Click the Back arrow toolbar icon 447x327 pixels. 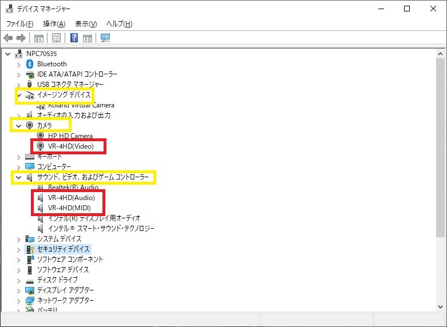coord(8,38)
